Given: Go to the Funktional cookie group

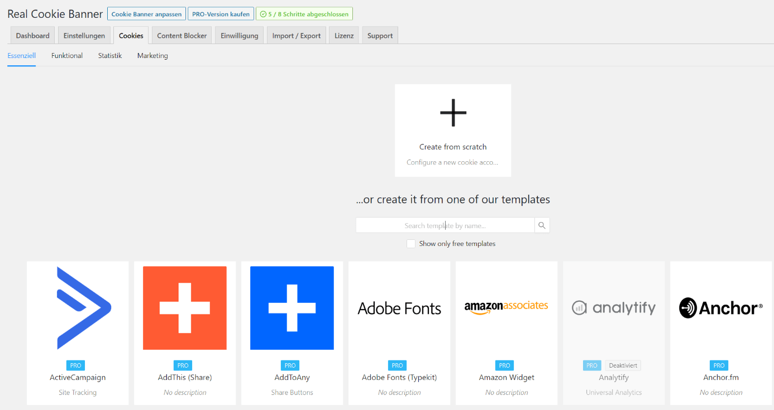Looking at the screenshot, I should [x=67, y=56].
